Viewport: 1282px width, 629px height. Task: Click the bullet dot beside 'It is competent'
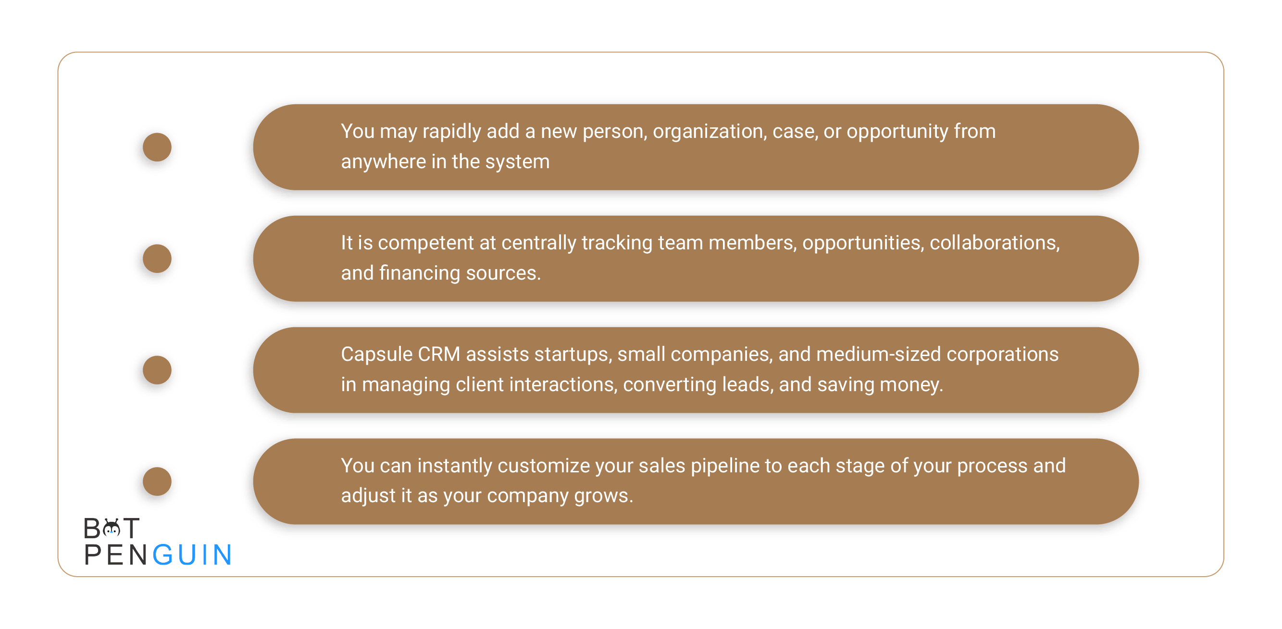pyautogui.click(x=157, y=259)
